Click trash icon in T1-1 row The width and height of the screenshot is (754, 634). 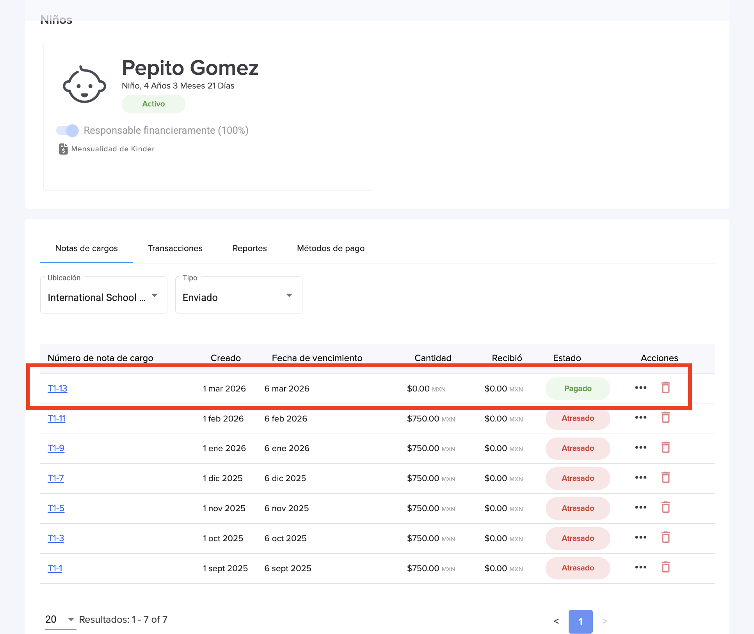point(665,567)
